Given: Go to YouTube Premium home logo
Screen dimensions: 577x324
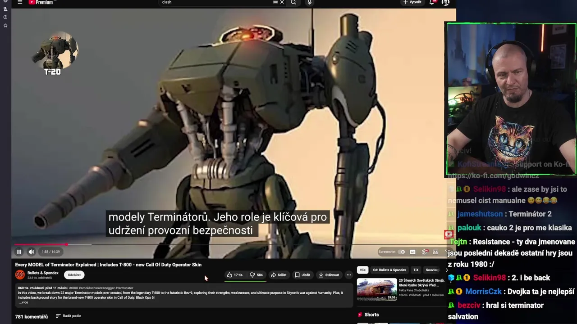Looking at the screenshot, I should [x=41, y=2].
